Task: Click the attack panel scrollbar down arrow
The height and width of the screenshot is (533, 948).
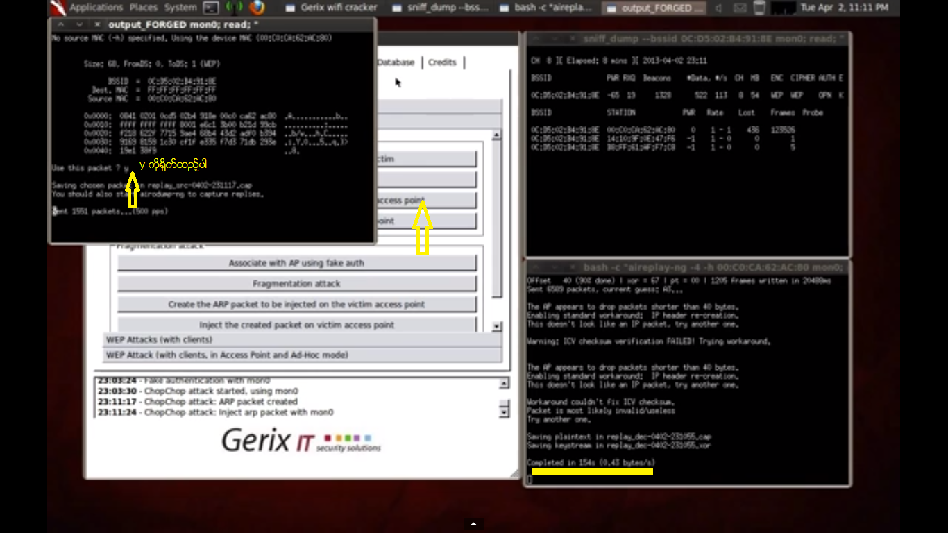Action: tap(496, 326)
